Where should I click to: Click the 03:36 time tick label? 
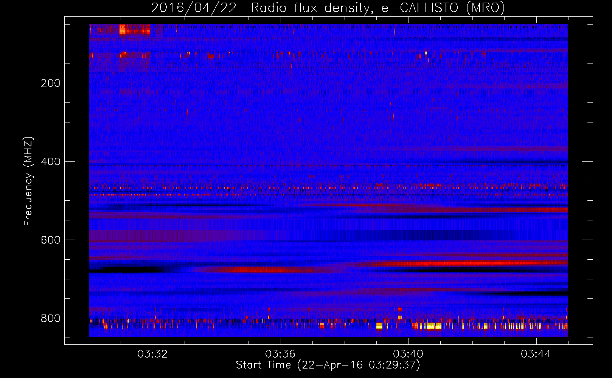pyautogui.click(x=280, y=354)
